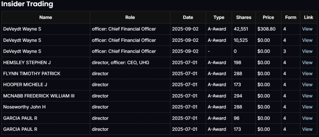This screenshot has height=137, width=319.
Task: Click the Shares column header
Action: pyautogui.click(x=244, y=17)
